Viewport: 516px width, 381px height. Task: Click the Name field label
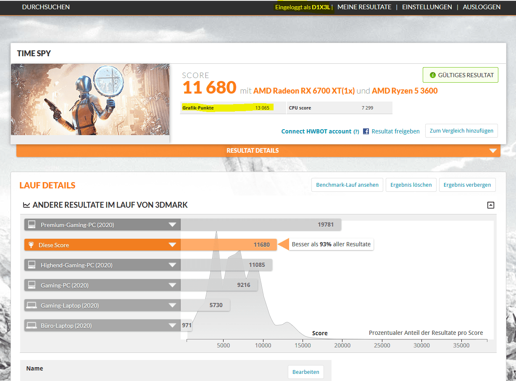tap(34, 368)
